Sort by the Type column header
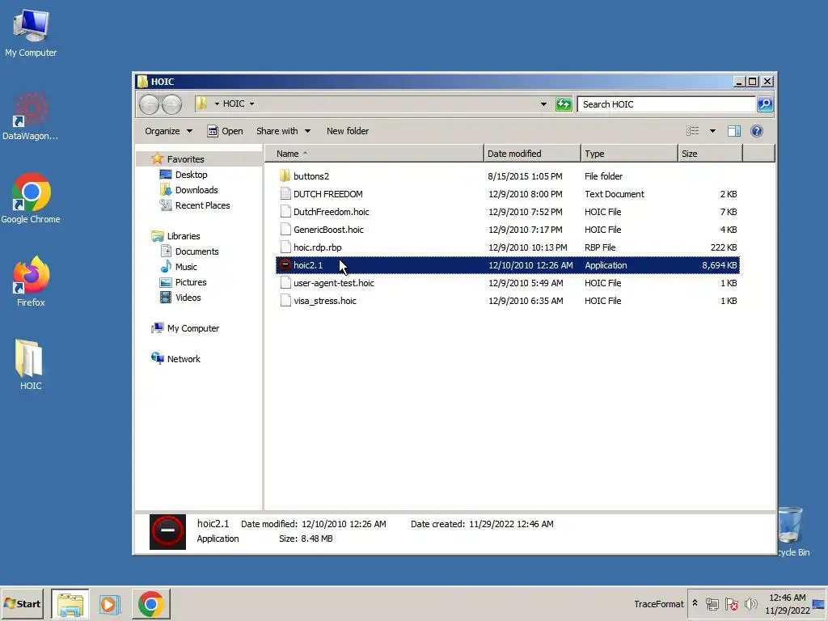Image resolution: width=828 pixels, height=621 pixels. [x=629, y=154]
